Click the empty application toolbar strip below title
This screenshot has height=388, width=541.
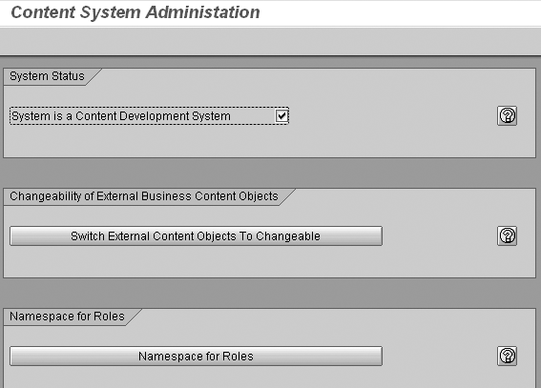click(x=271, y=41)
